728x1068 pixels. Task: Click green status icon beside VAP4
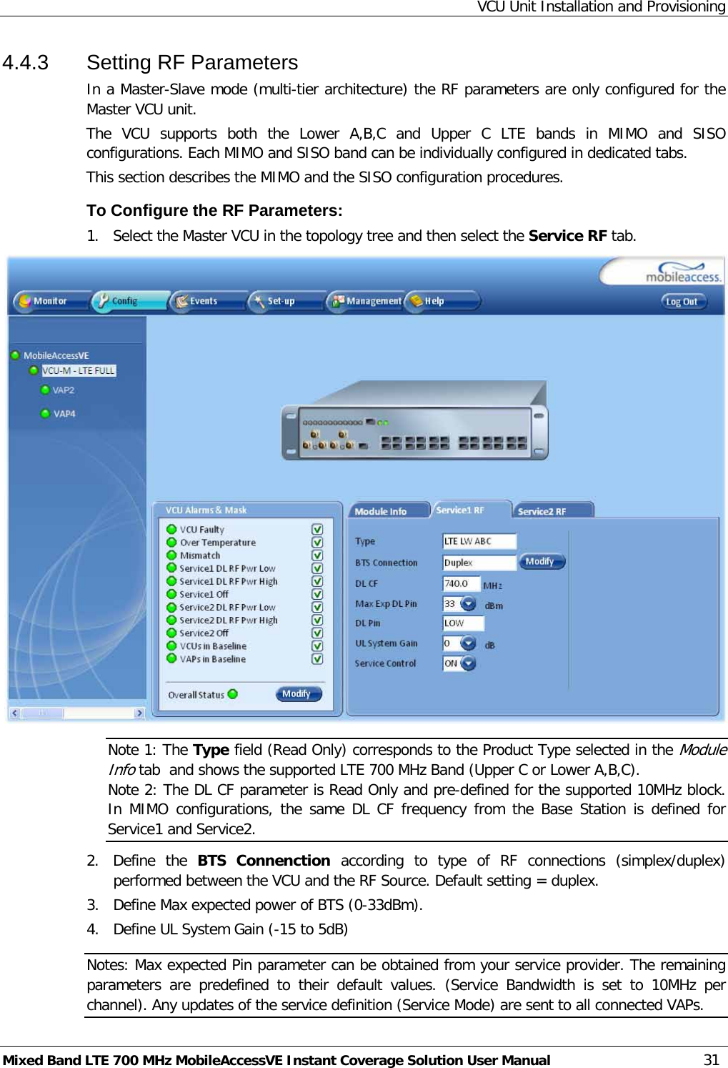coord(45,414)
